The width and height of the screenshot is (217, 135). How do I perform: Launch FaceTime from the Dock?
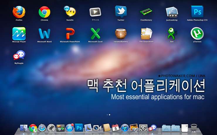[x=97, y=128]
